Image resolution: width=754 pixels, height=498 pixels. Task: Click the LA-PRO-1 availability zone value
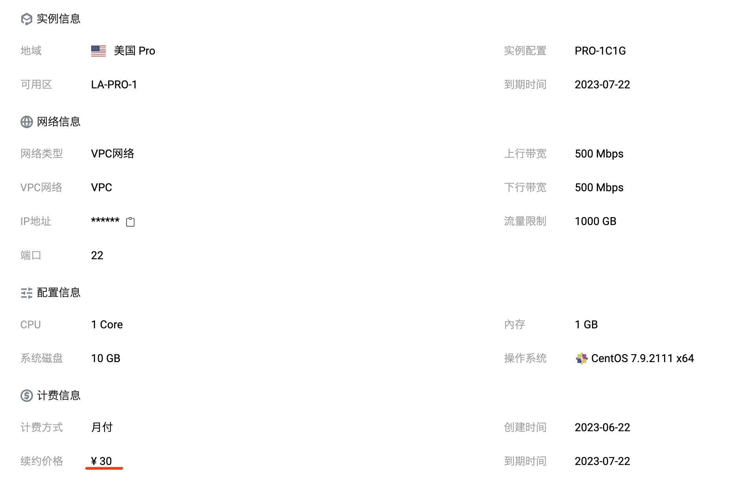(114, 85)
